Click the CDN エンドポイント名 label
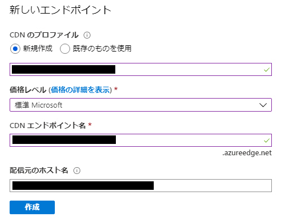This screenshot has height=221, width=286. click(47, 125)
